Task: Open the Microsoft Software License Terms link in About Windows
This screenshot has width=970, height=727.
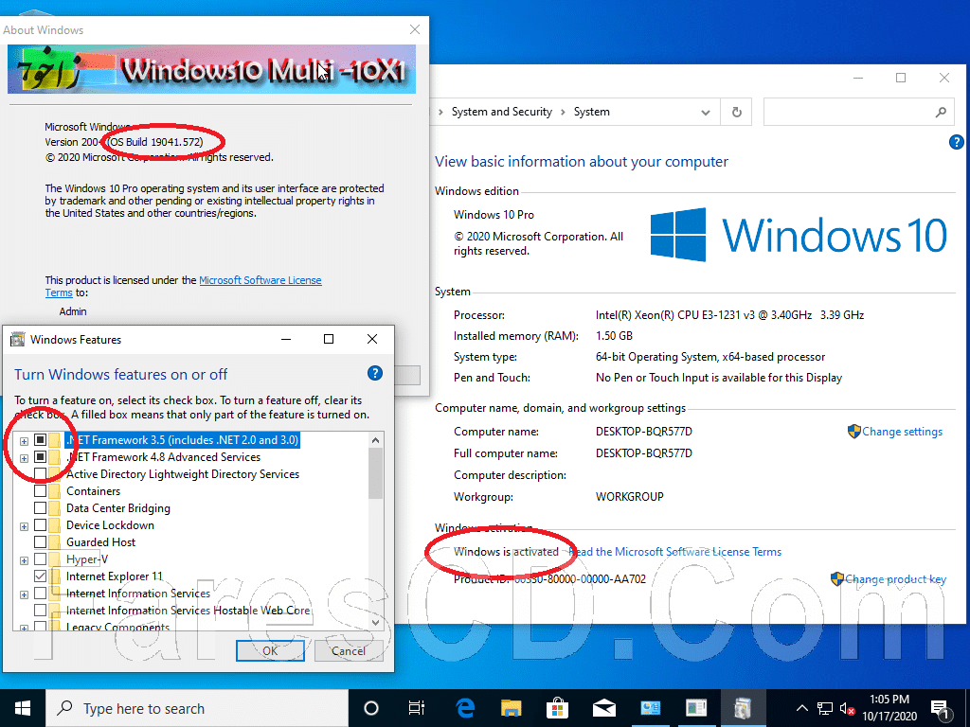Action: (260, 280)
